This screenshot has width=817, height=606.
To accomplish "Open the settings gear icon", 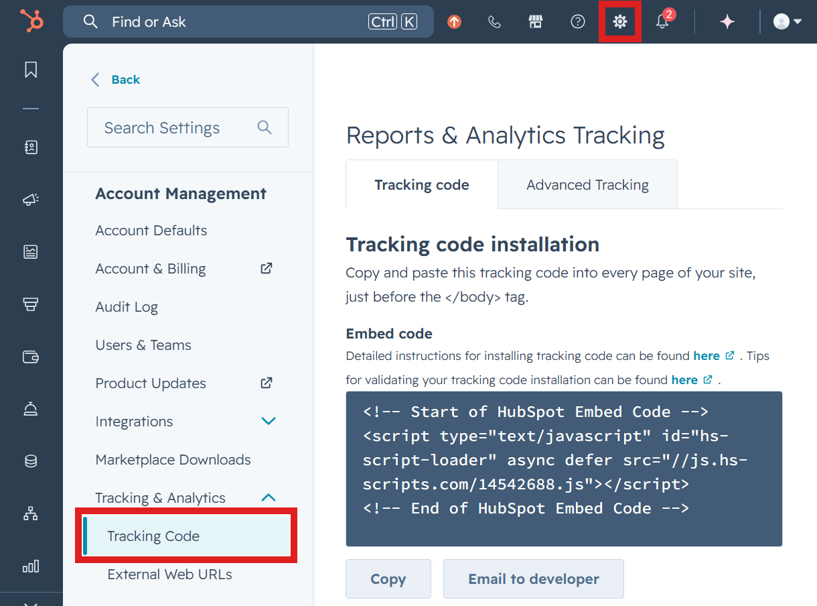I will (620, 22).
